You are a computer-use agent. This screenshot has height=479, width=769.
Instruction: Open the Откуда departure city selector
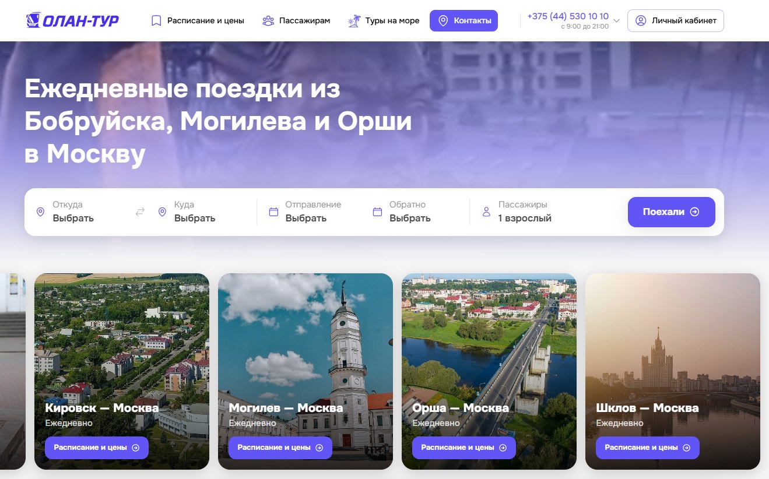click(79, 212)
